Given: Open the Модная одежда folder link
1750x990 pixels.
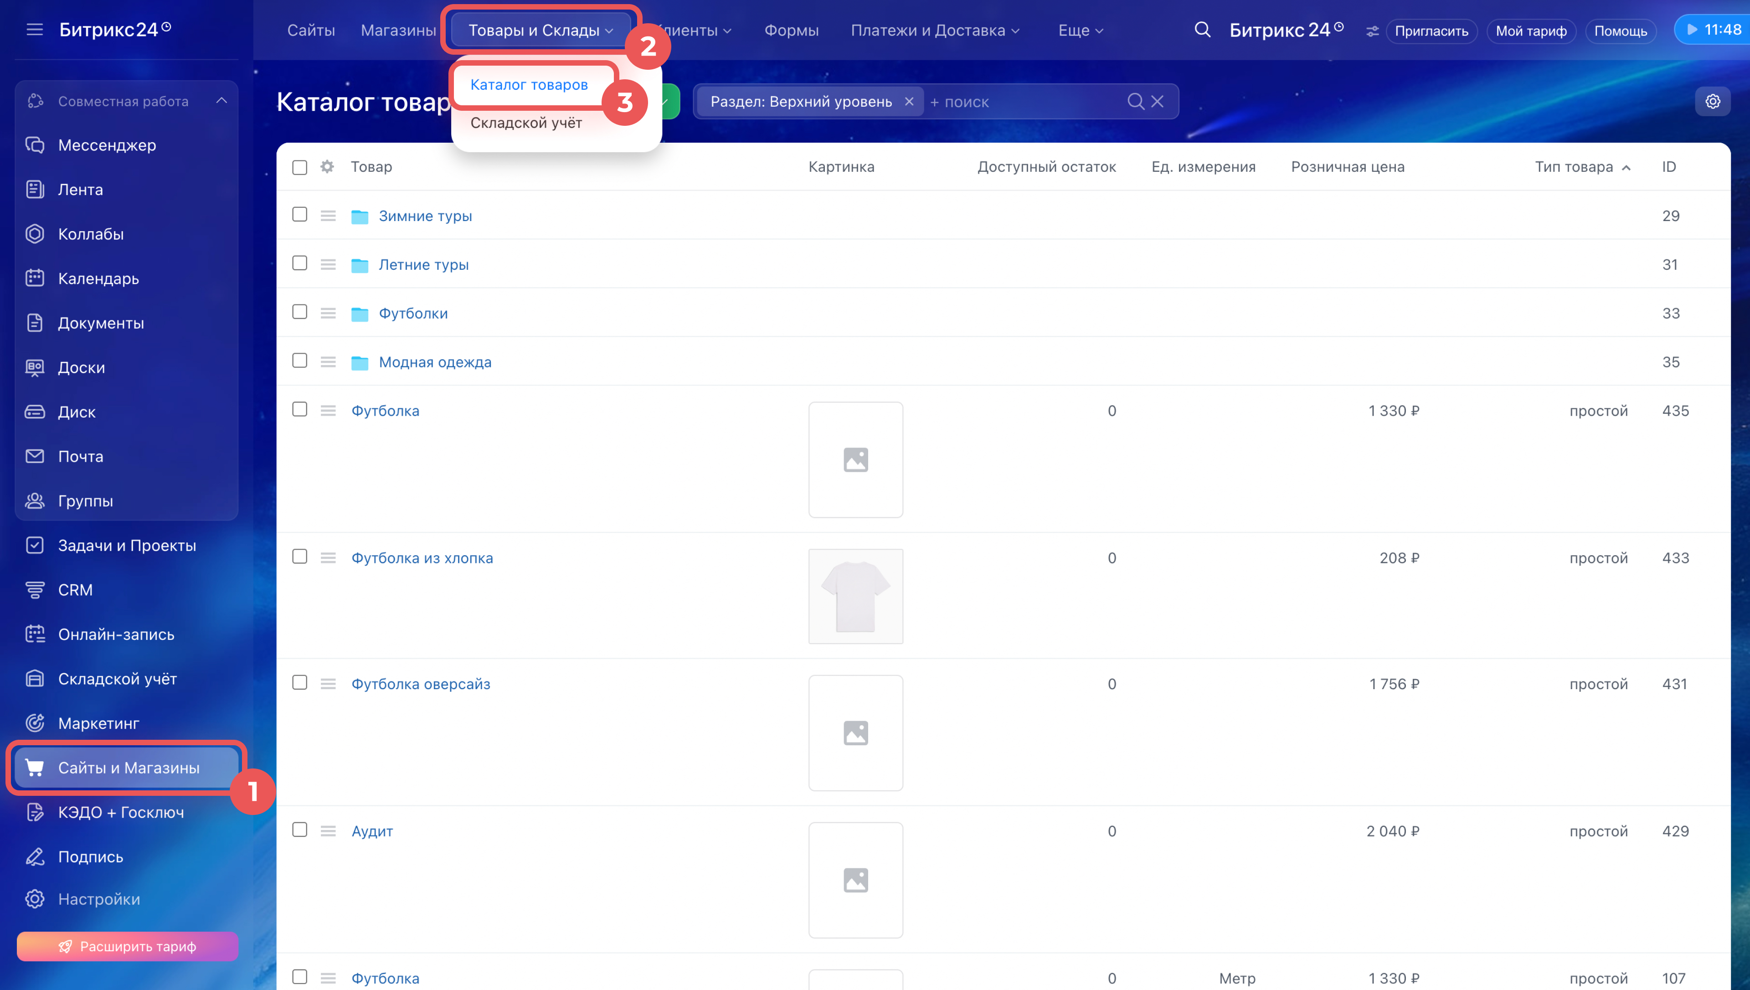Looking at the screenshot, I should coord(435,362).
